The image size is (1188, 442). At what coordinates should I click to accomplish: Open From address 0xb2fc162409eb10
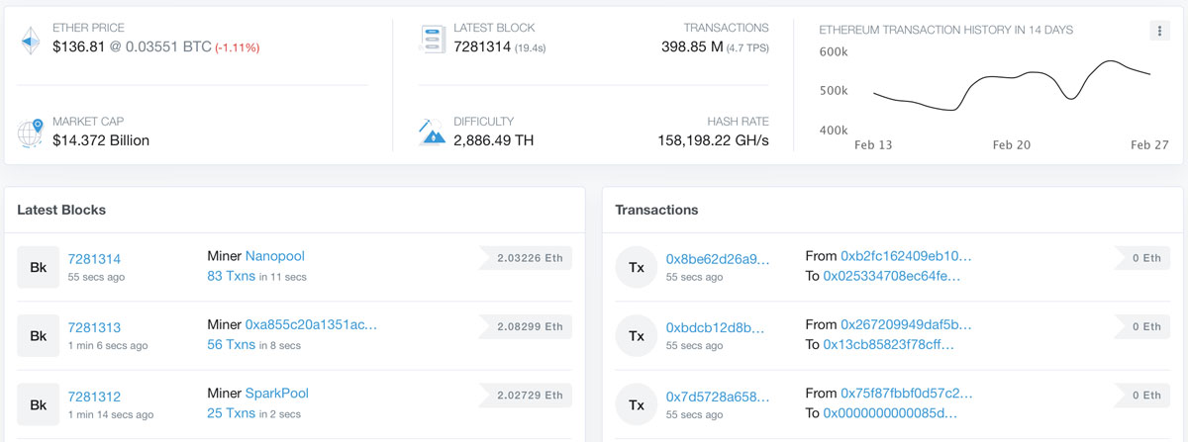point(907,256)
